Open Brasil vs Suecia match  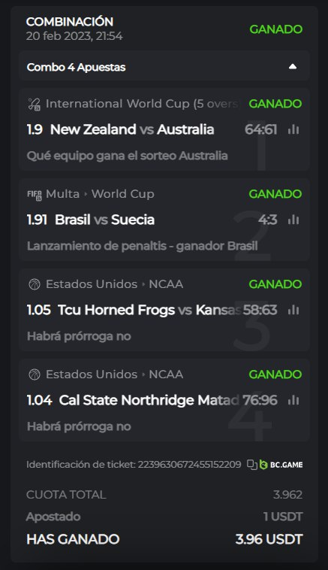(x=104, y=220)
